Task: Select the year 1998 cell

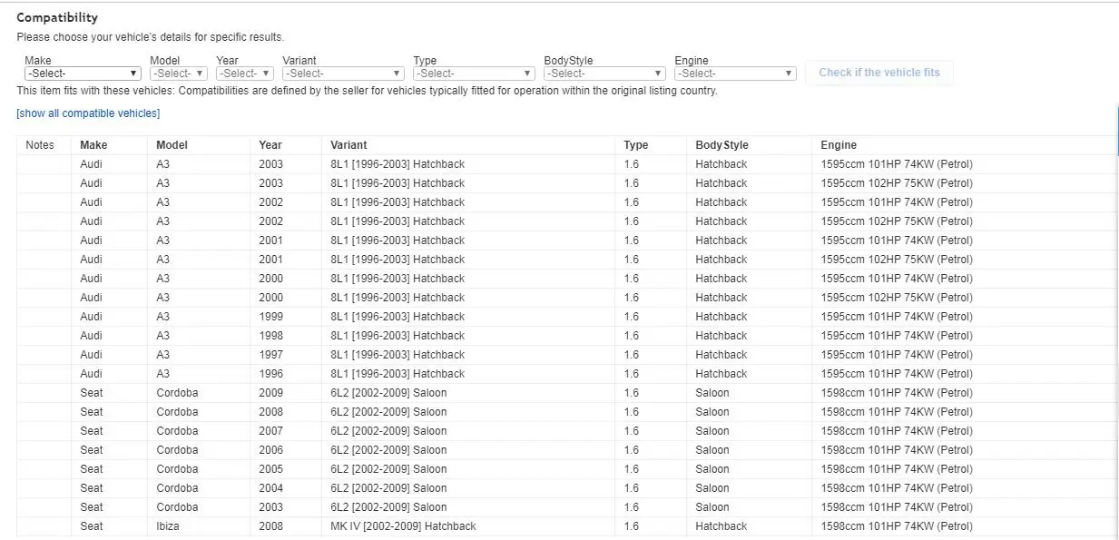Action: coord(270,336)
